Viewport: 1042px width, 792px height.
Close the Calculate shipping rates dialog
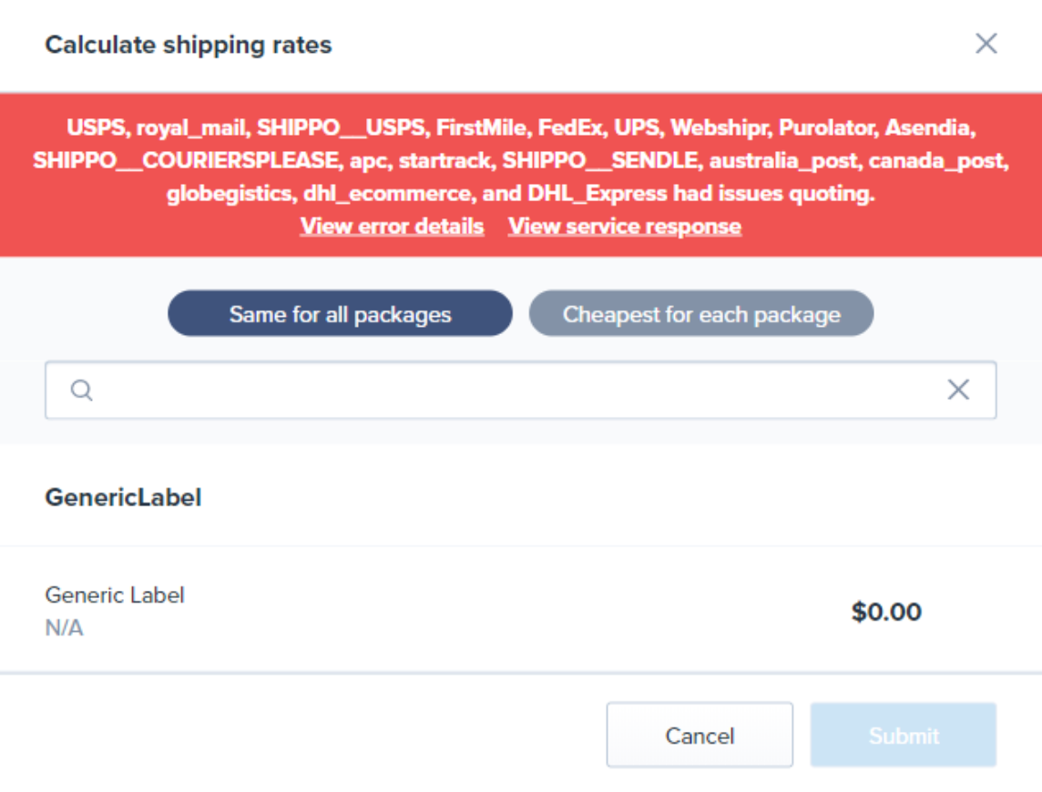point(986,44)
